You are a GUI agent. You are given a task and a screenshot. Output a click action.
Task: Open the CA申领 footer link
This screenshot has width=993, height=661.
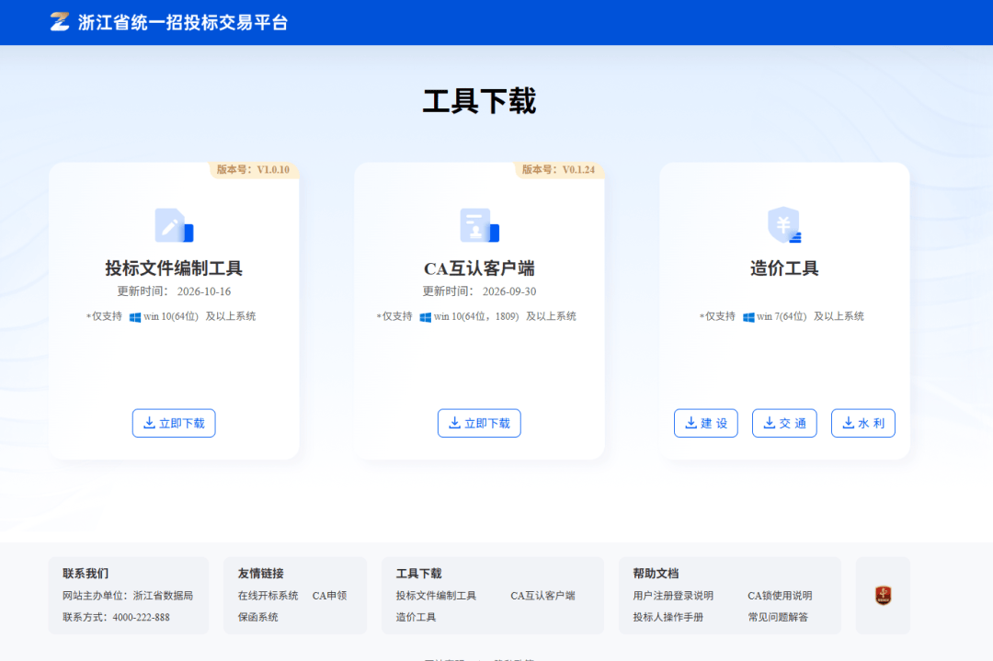coord(329,595)
